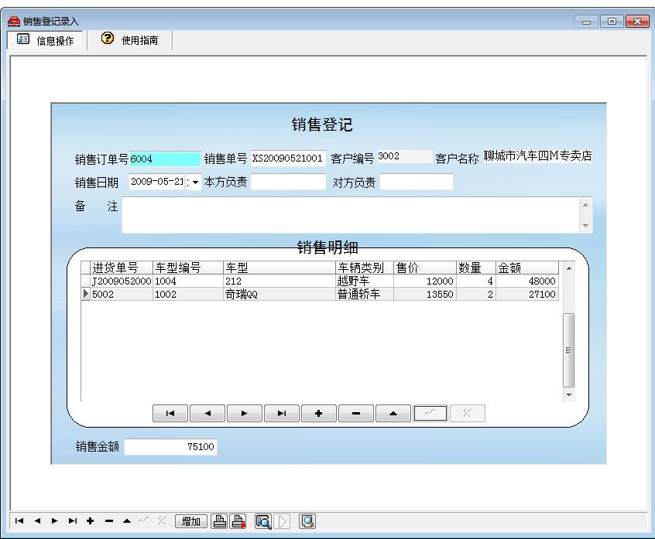This screenshot has height=539, width=655.
Task: Cancel detail edit with 销售明细 X button
Action: [x=468, y=414]
